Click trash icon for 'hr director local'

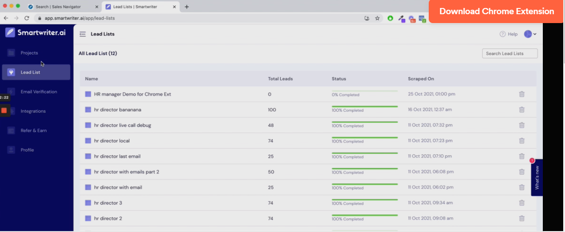pos(522,141)
